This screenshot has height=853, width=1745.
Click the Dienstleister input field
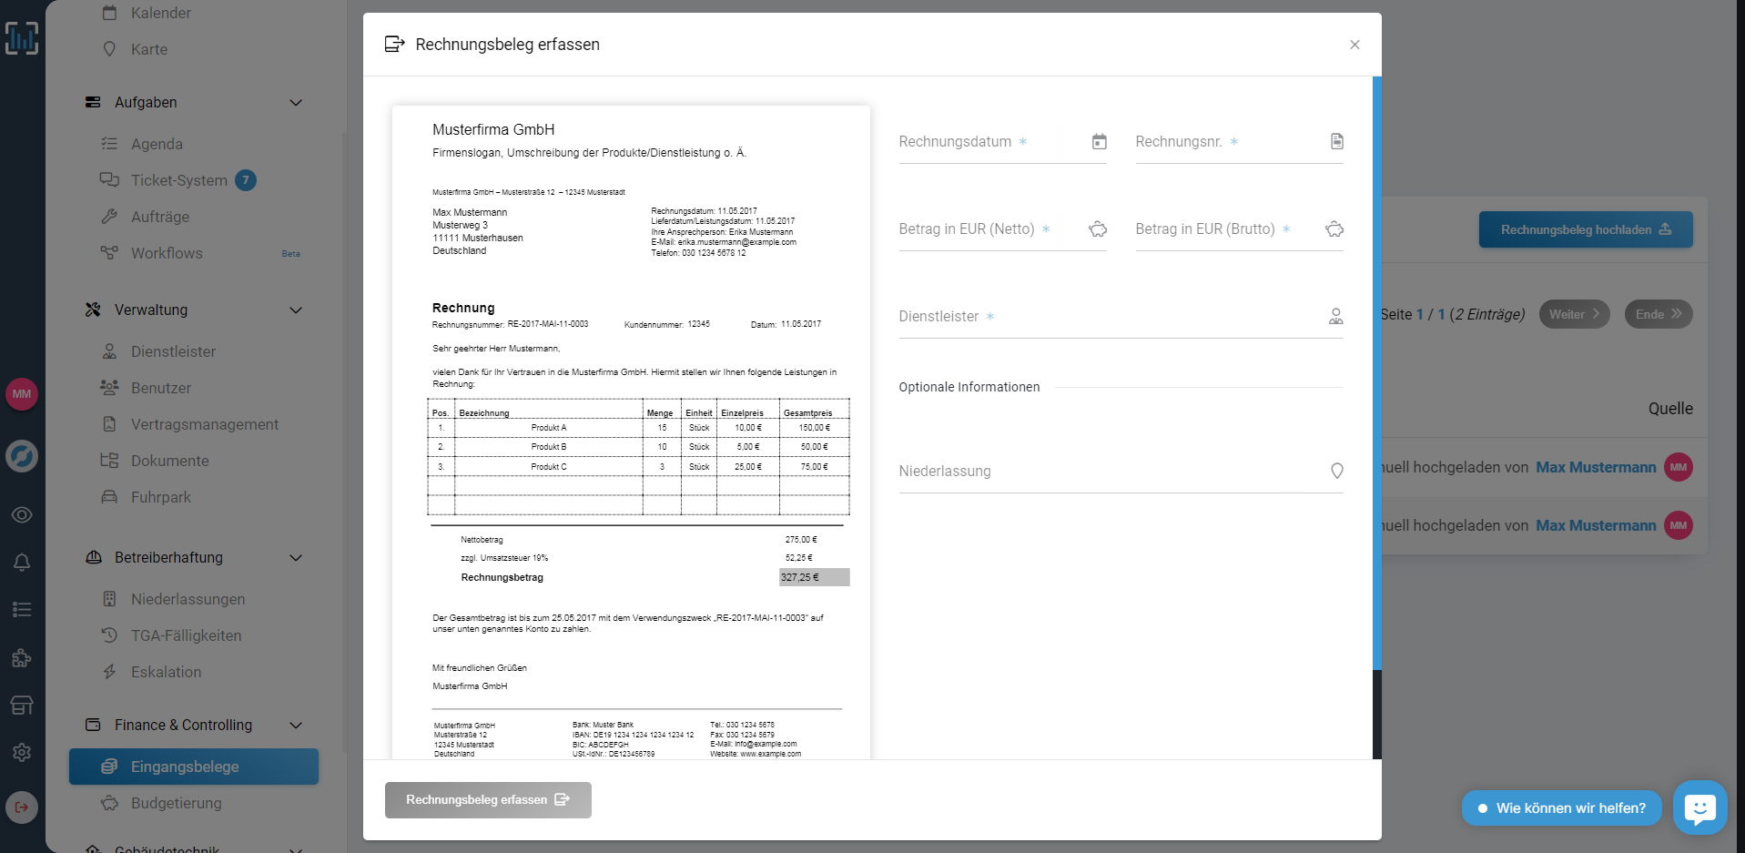pos(1121,317)
